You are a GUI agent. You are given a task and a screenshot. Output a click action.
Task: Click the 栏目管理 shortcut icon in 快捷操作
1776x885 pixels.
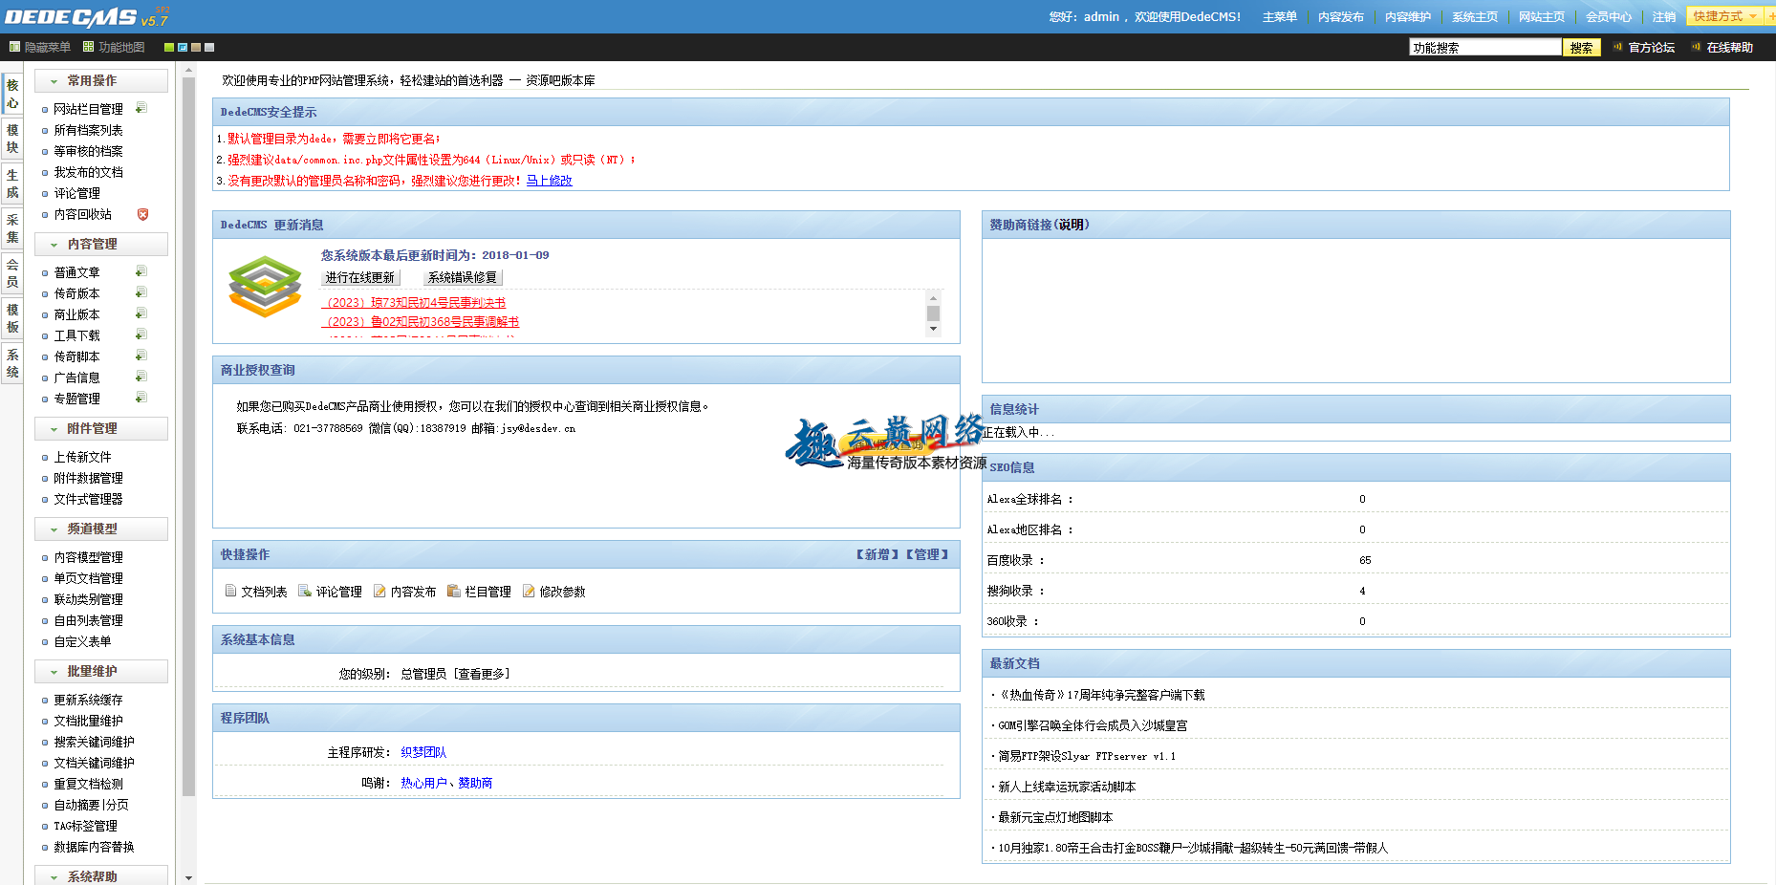click(x=454, y=591)
